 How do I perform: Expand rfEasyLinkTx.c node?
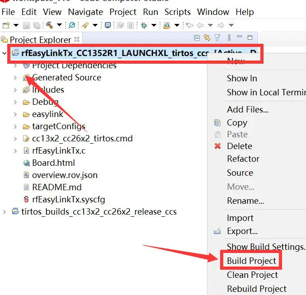click(x=15, y=151)
